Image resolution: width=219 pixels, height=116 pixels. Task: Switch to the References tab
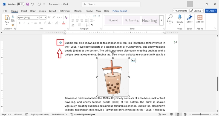(x=65, y=11)
